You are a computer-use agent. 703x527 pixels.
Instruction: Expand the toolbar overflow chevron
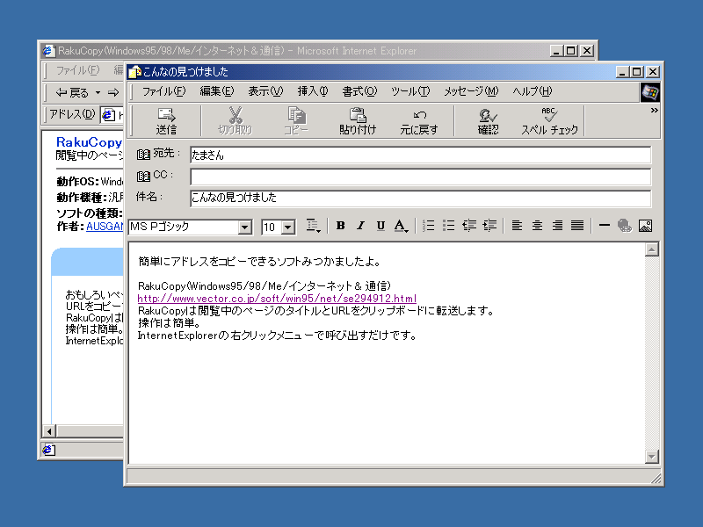[x=654, y=111]
